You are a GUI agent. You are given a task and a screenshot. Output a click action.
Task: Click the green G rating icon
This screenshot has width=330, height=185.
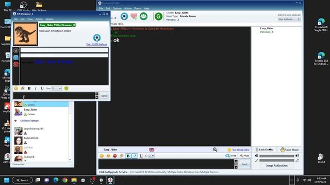click(158, 16)
